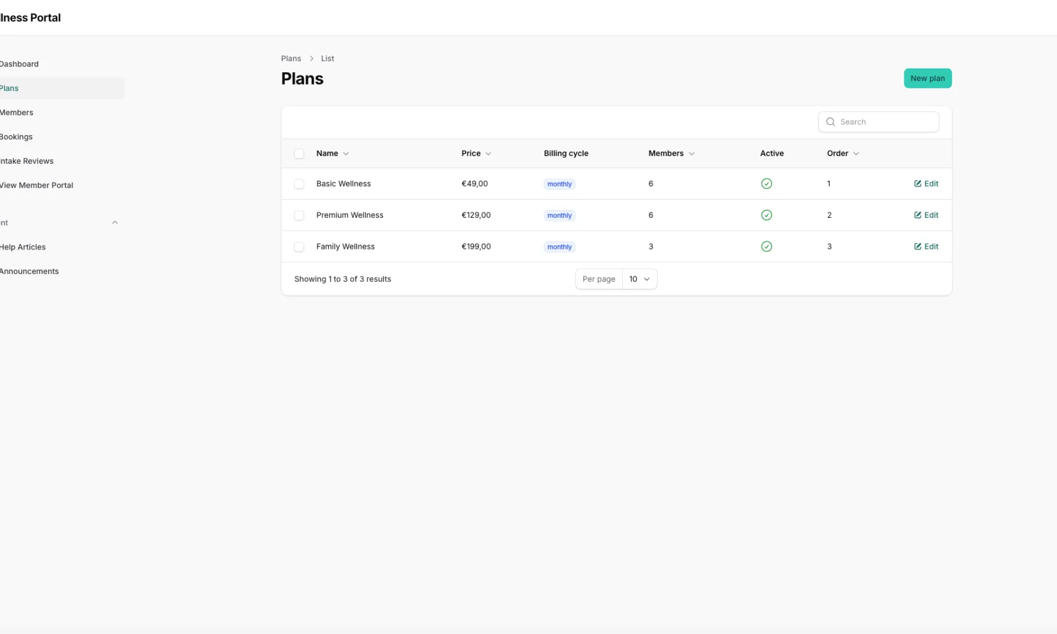Check the row checkbox for Family Wellness

point(299,247)
